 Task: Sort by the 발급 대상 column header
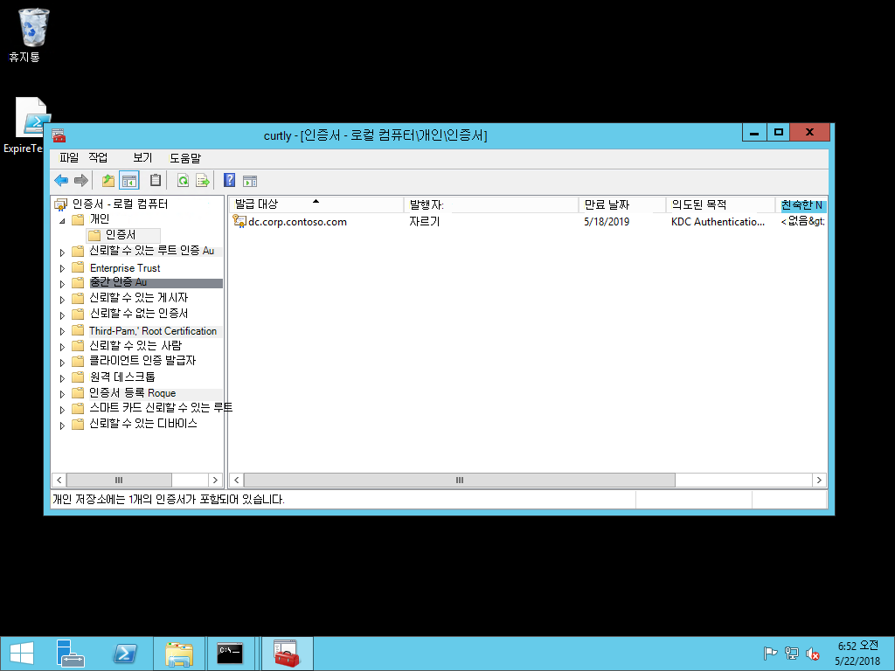(x=316, y=204)
